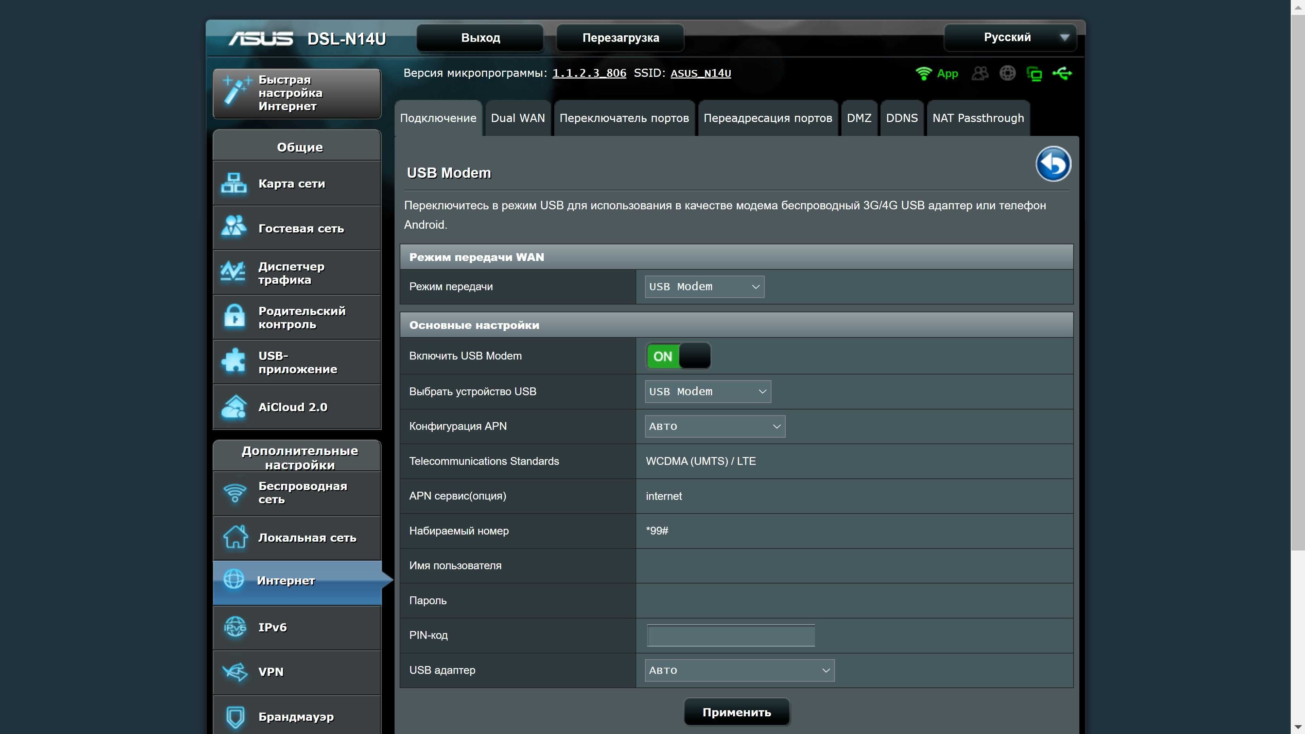
Task: Switch to the DDNS tab
Action: click(x=902, y=118)
